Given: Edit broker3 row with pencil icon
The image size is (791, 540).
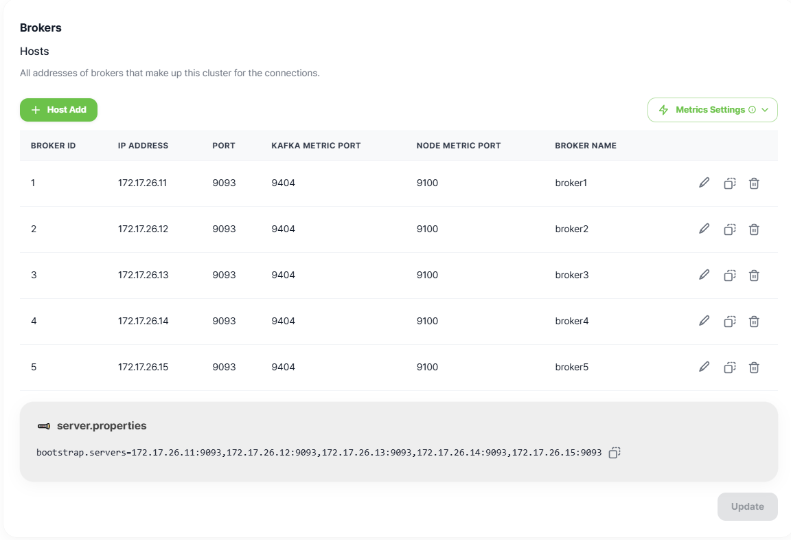Looking at the screenshot, I should point(704,275).
